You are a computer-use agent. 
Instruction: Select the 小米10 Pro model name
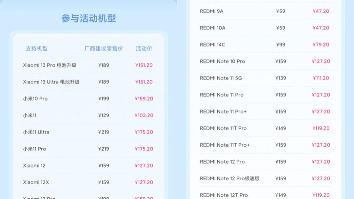coord(35,99)
